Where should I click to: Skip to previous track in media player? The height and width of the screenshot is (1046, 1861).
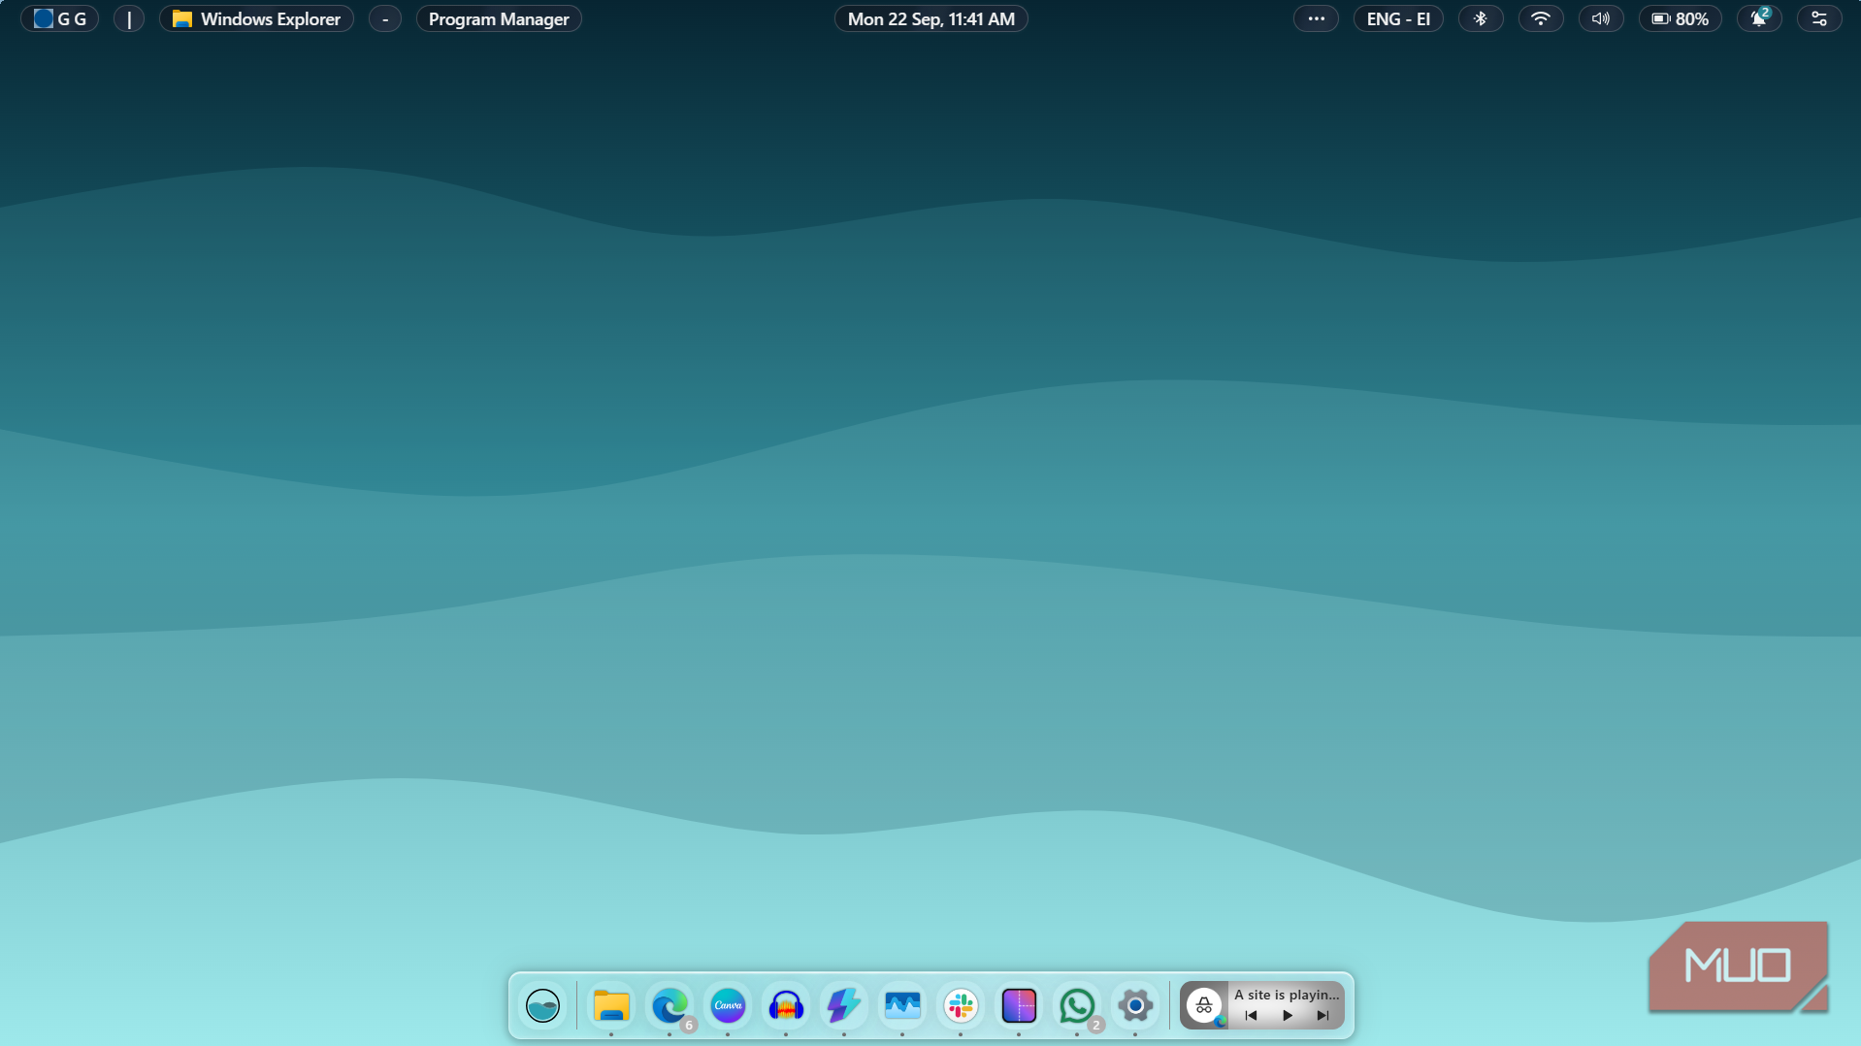[x=1251, y=1016]
